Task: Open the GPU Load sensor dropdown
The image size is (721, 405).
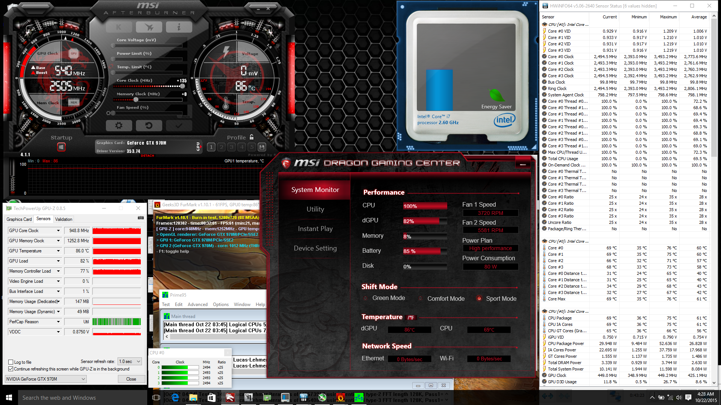Action: coord(58,261)
